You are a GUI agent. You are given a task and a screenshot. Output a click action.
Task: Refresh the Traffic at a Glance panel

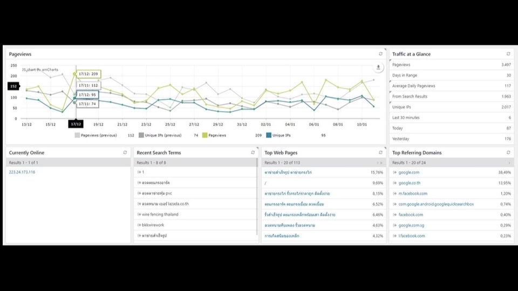[508, 54]
